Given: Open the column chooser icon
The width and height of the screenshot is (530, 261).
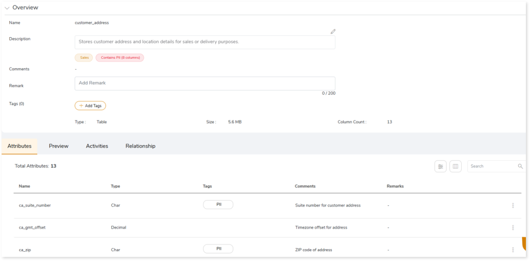Looking at the screenshot, I should tap(455, 166).
